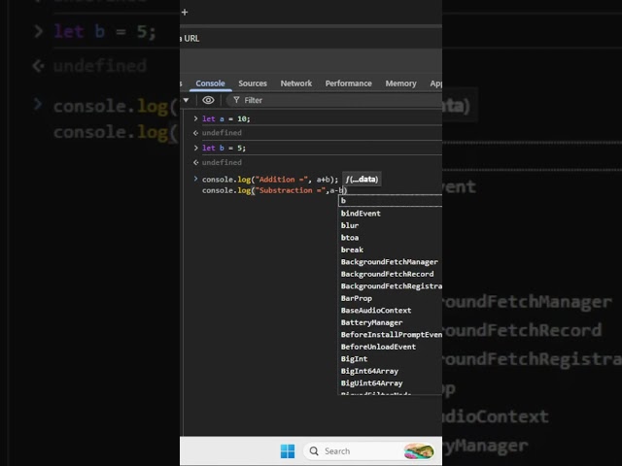Choose 'BackgroundFetchRegistration' suggestion
The image size is (622, 466).
click(x=390, y=286)
